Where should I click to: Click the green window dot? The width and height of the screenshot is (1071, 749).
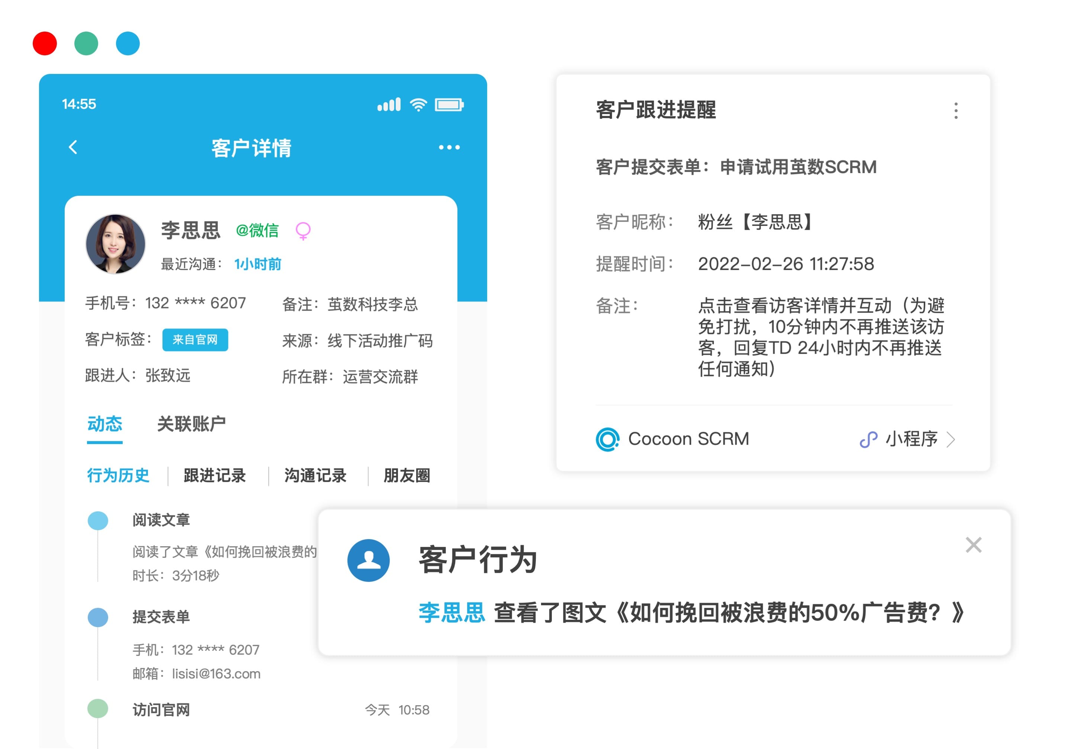86,43
